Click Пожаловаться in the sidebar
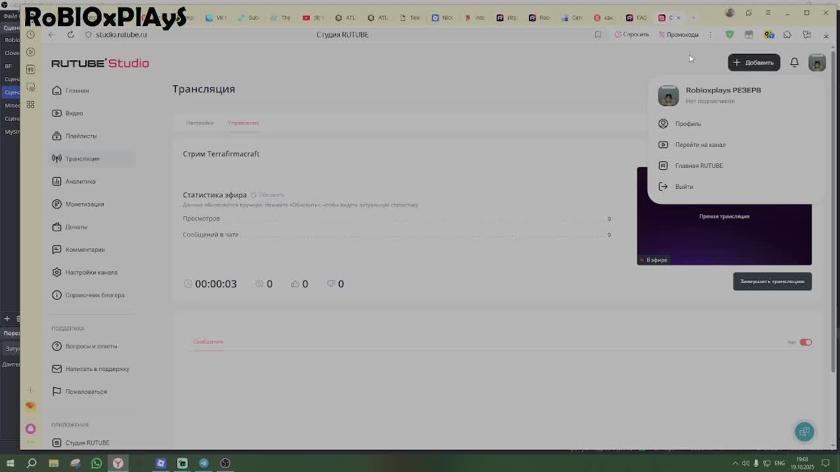840x472 pixels. tap(79, 392)
